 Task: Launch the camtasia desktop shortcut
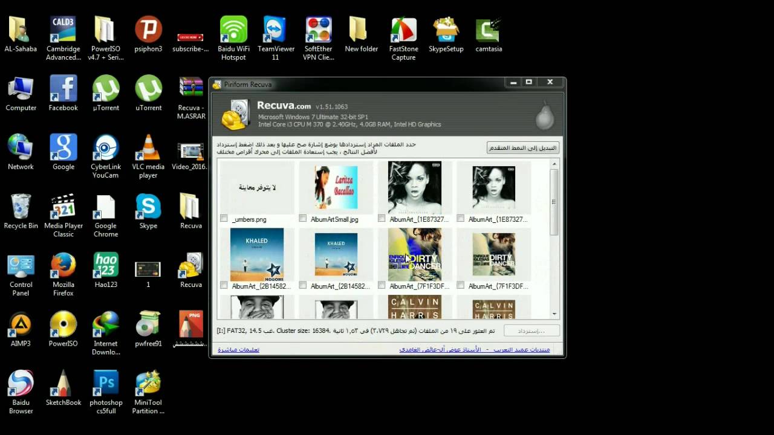(x=489, y=35)
